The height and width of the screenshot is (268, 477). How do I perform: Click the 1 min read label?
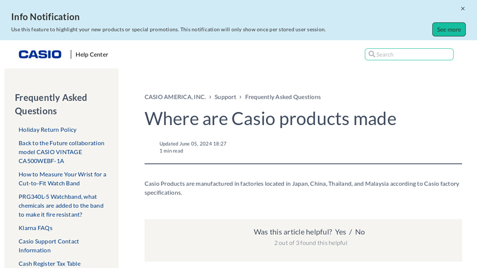tap(171, 151)
